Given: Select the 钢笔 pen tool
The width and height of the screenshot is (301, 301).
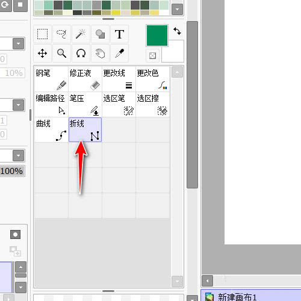Looking at the screenshot, I should pyautogui.click(x=51, y=79).
